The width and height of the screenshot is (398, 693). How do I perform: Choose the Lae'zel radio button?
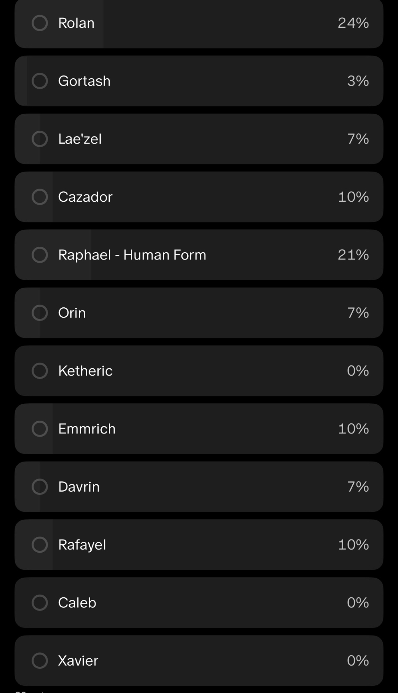click(40, 139)
